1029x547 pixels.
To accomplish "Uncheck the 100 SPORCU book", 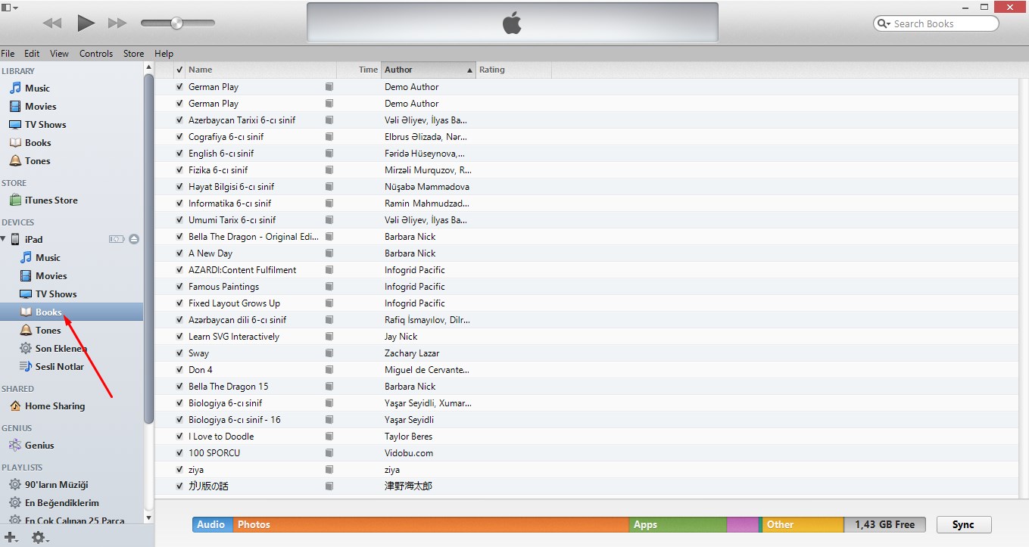I will [179, 453].
